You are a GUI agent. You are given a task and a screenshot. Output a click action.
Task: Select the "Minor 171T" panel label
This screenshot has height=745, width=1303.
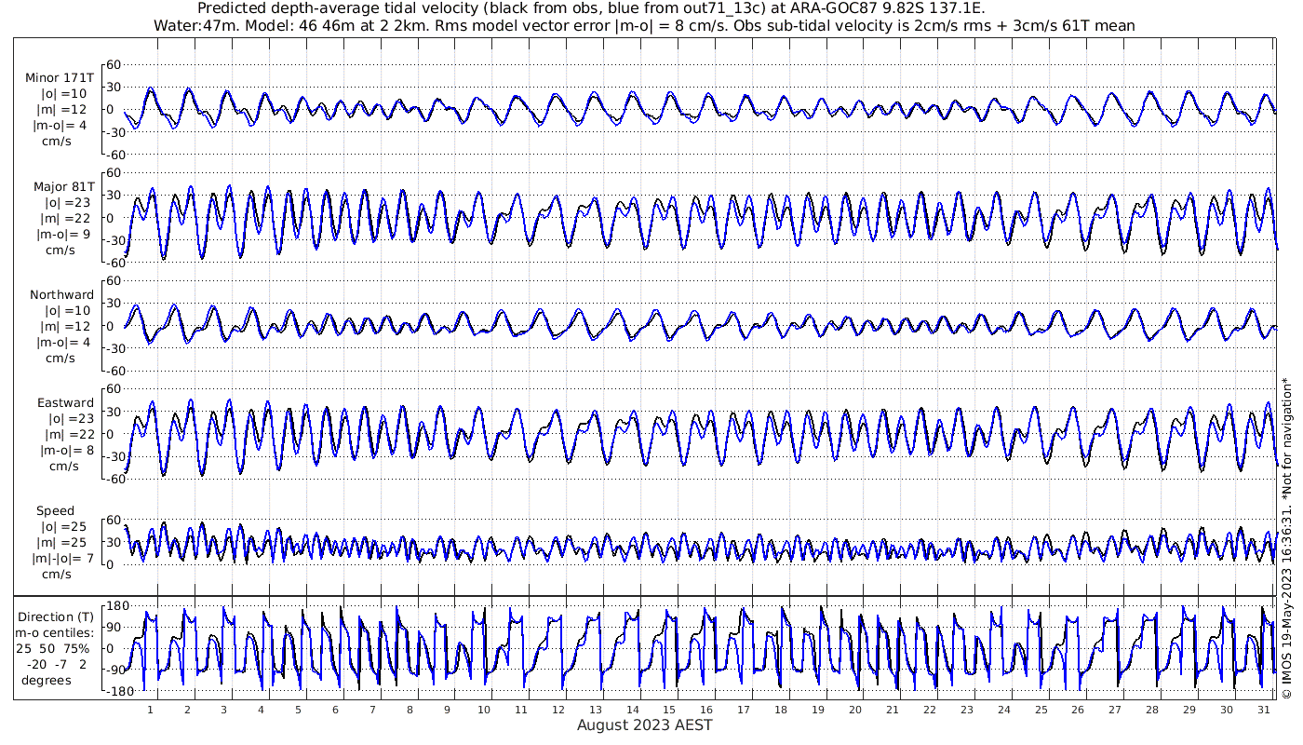60,78
